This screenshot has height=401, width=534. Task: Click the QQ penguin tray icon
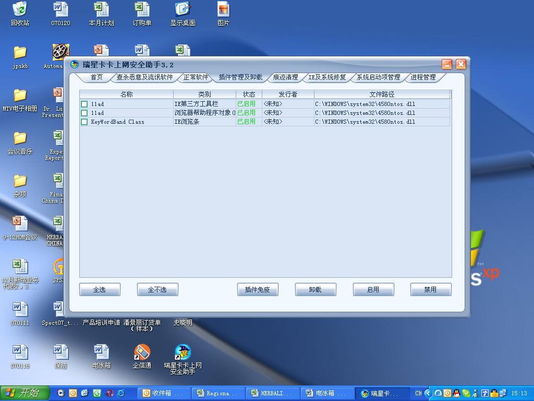click(x=457, y=393)
